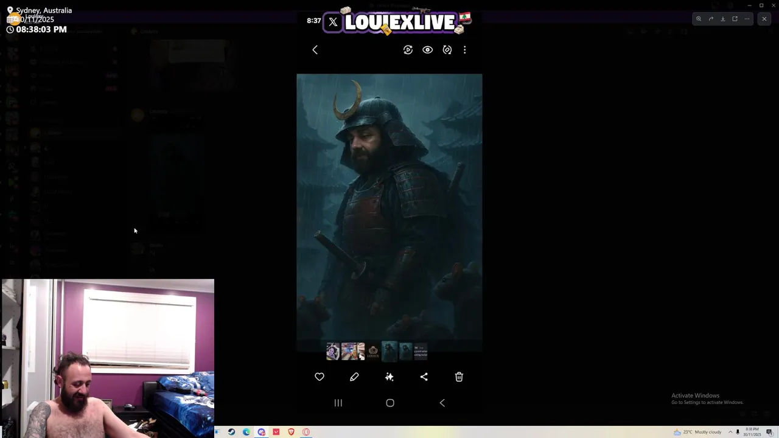The width and height of the screenshot is (779, 438).
Task: Expand the system tray hidden icons chevron
Action: click(730, 432)
